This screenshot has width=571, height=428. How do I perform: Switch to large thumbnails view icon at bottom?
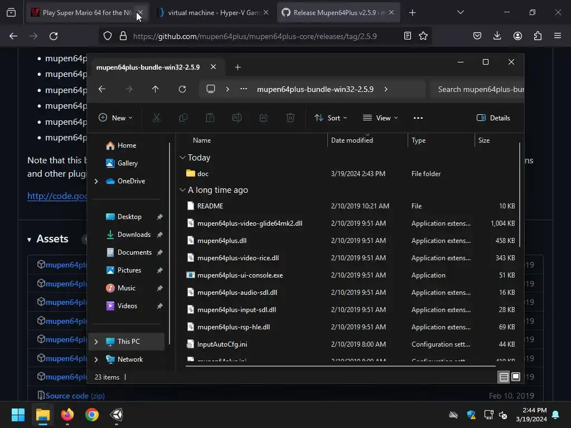tap(516, 377)
